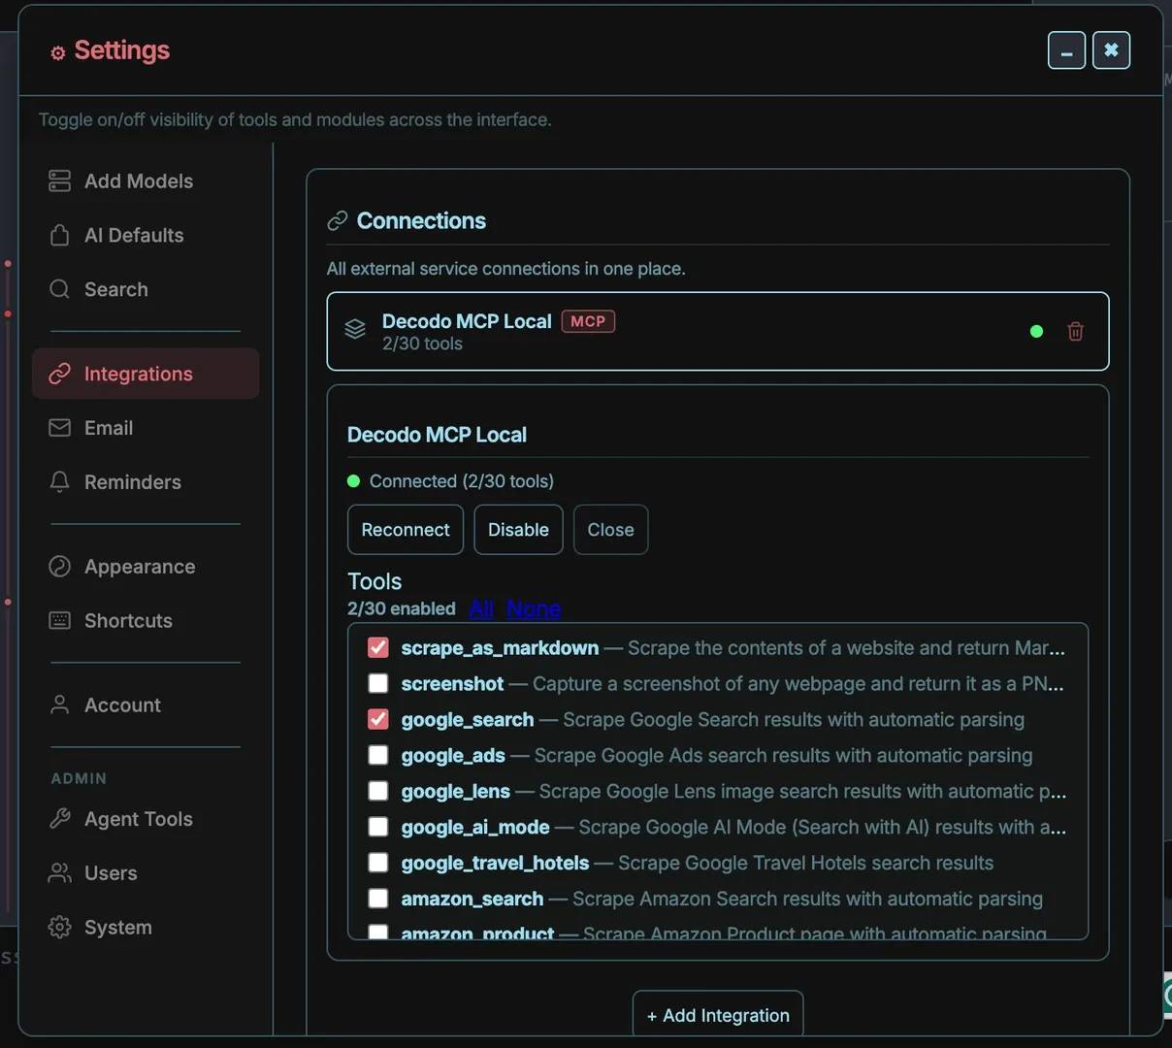Click the Add Models server icon

[x=60, y=180]
